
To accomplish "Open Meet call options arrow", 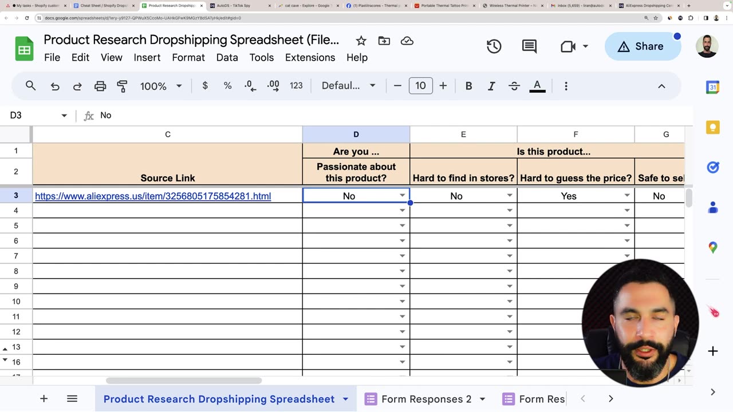I will (x=585, y=46).
